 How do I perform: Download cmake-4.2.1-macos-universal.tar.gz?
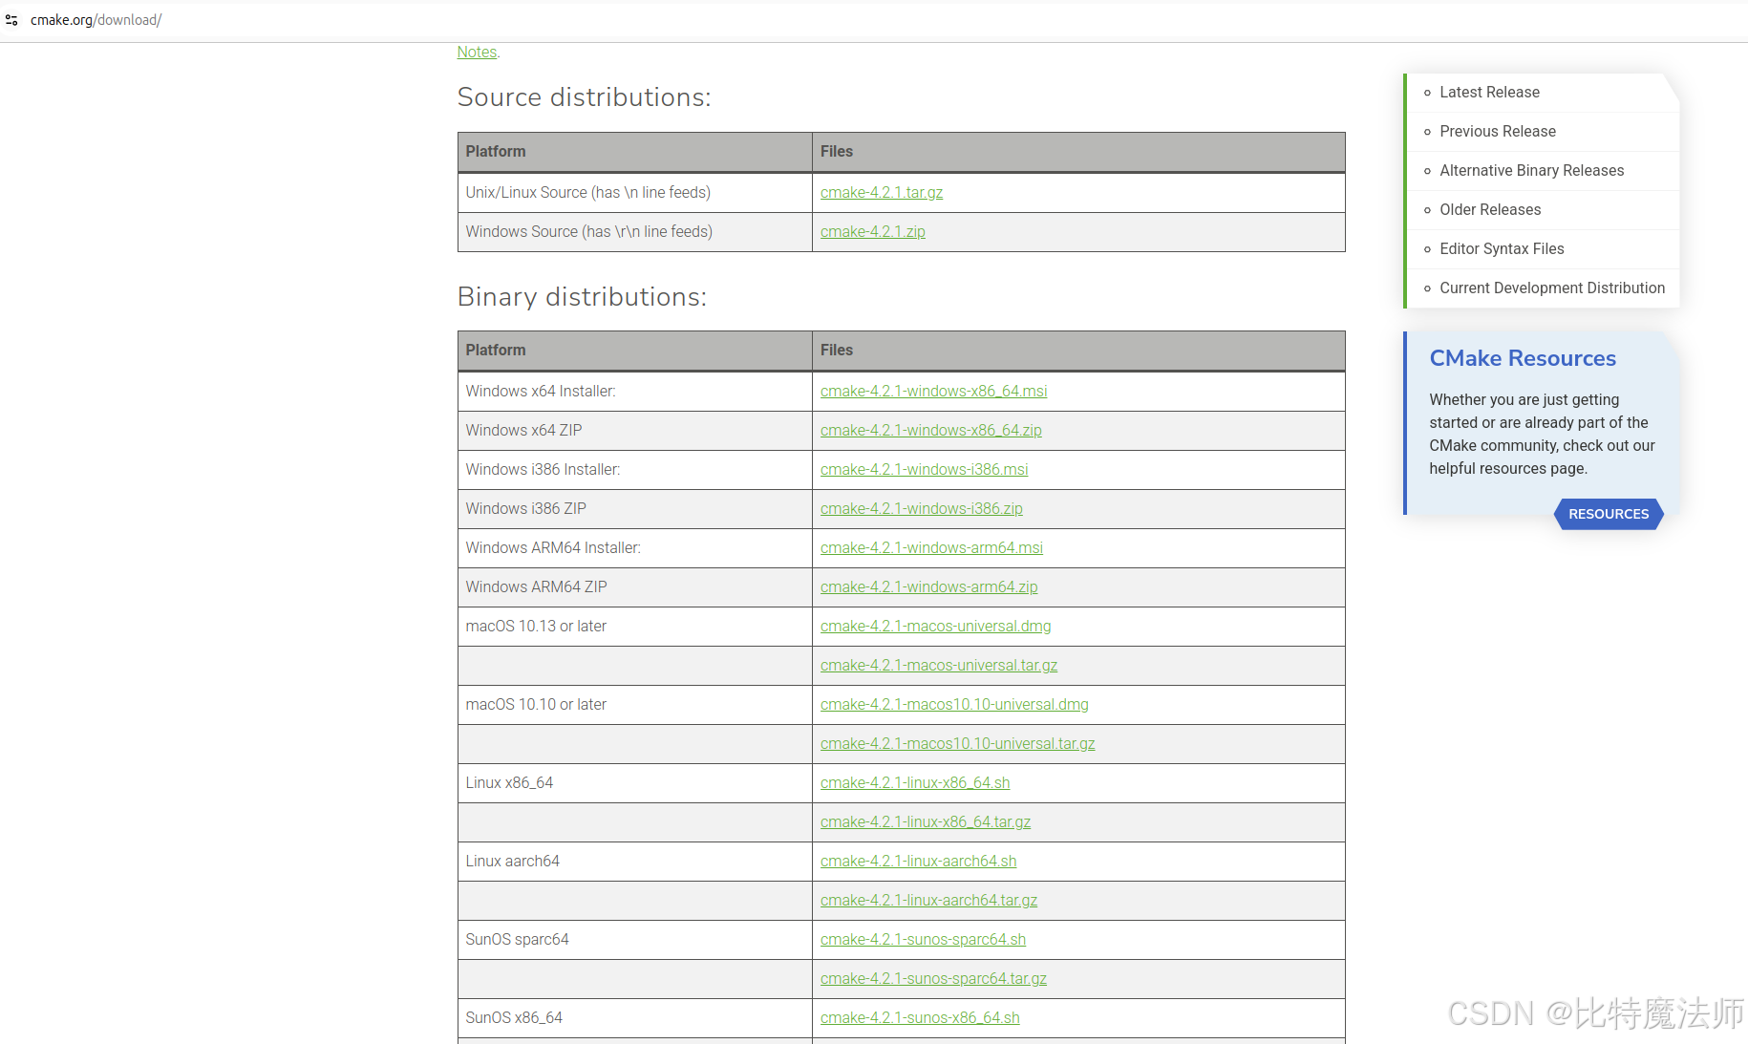tap(939, 666)
